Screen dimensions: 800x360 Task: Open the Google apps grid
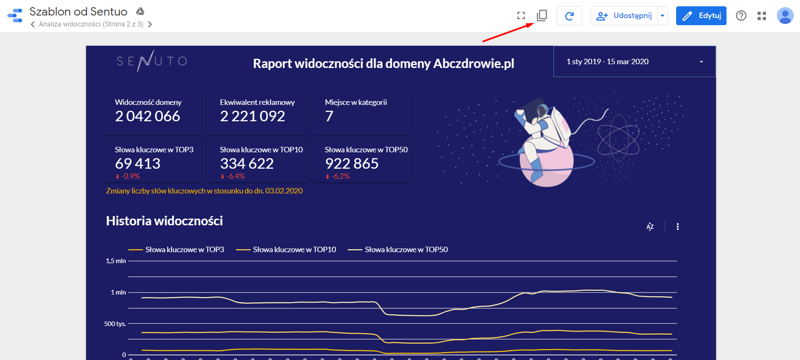pyautogui.click(x=762, y=16)
